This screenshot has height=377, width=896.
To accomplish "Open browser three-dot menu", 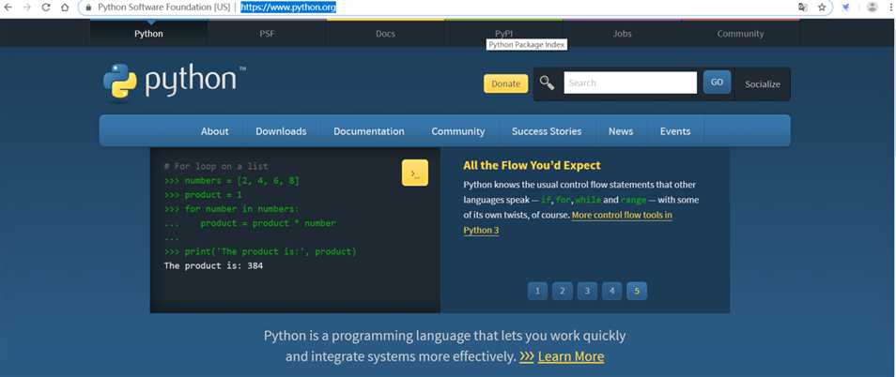I will pyautogui.click(x=889, y=8).
